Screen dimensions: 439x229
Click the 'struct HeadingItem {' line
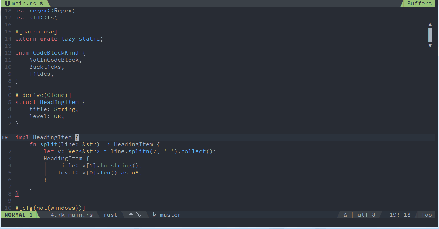51,102
